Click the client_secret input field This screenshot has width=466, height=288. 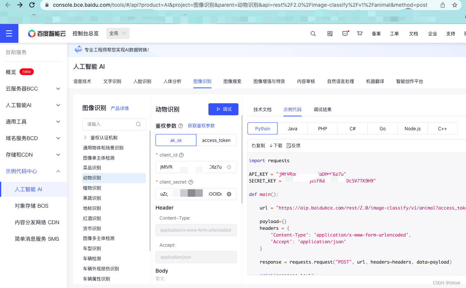(196, 194)
